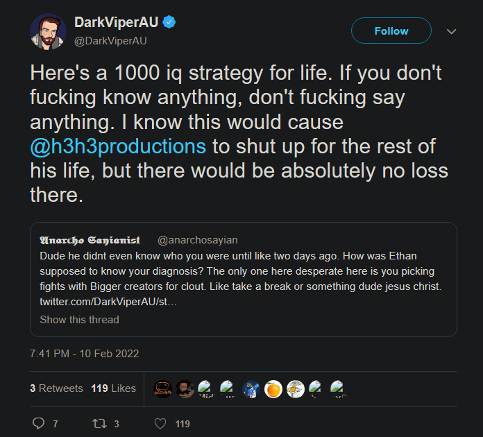Click the first liker avatar with orange logo
This screenshot has height=437, width=483.
coord(162,389)
